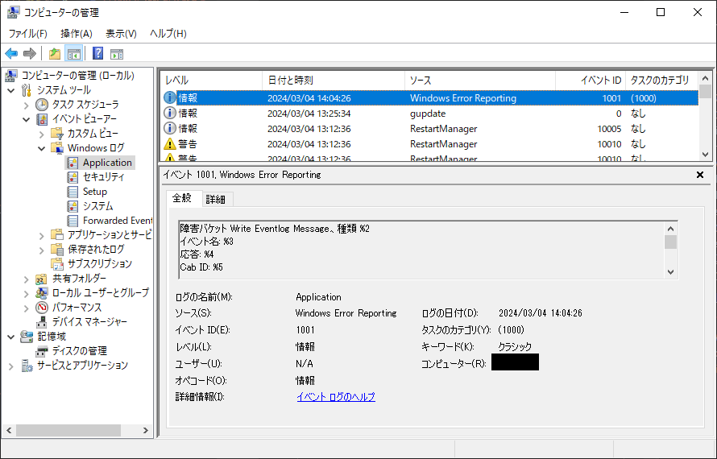The height and width of the screenshot is (459, 717).
Task: Click the ディスクの管理 icon
Action: pyautogui.click(x=42, y=351)
